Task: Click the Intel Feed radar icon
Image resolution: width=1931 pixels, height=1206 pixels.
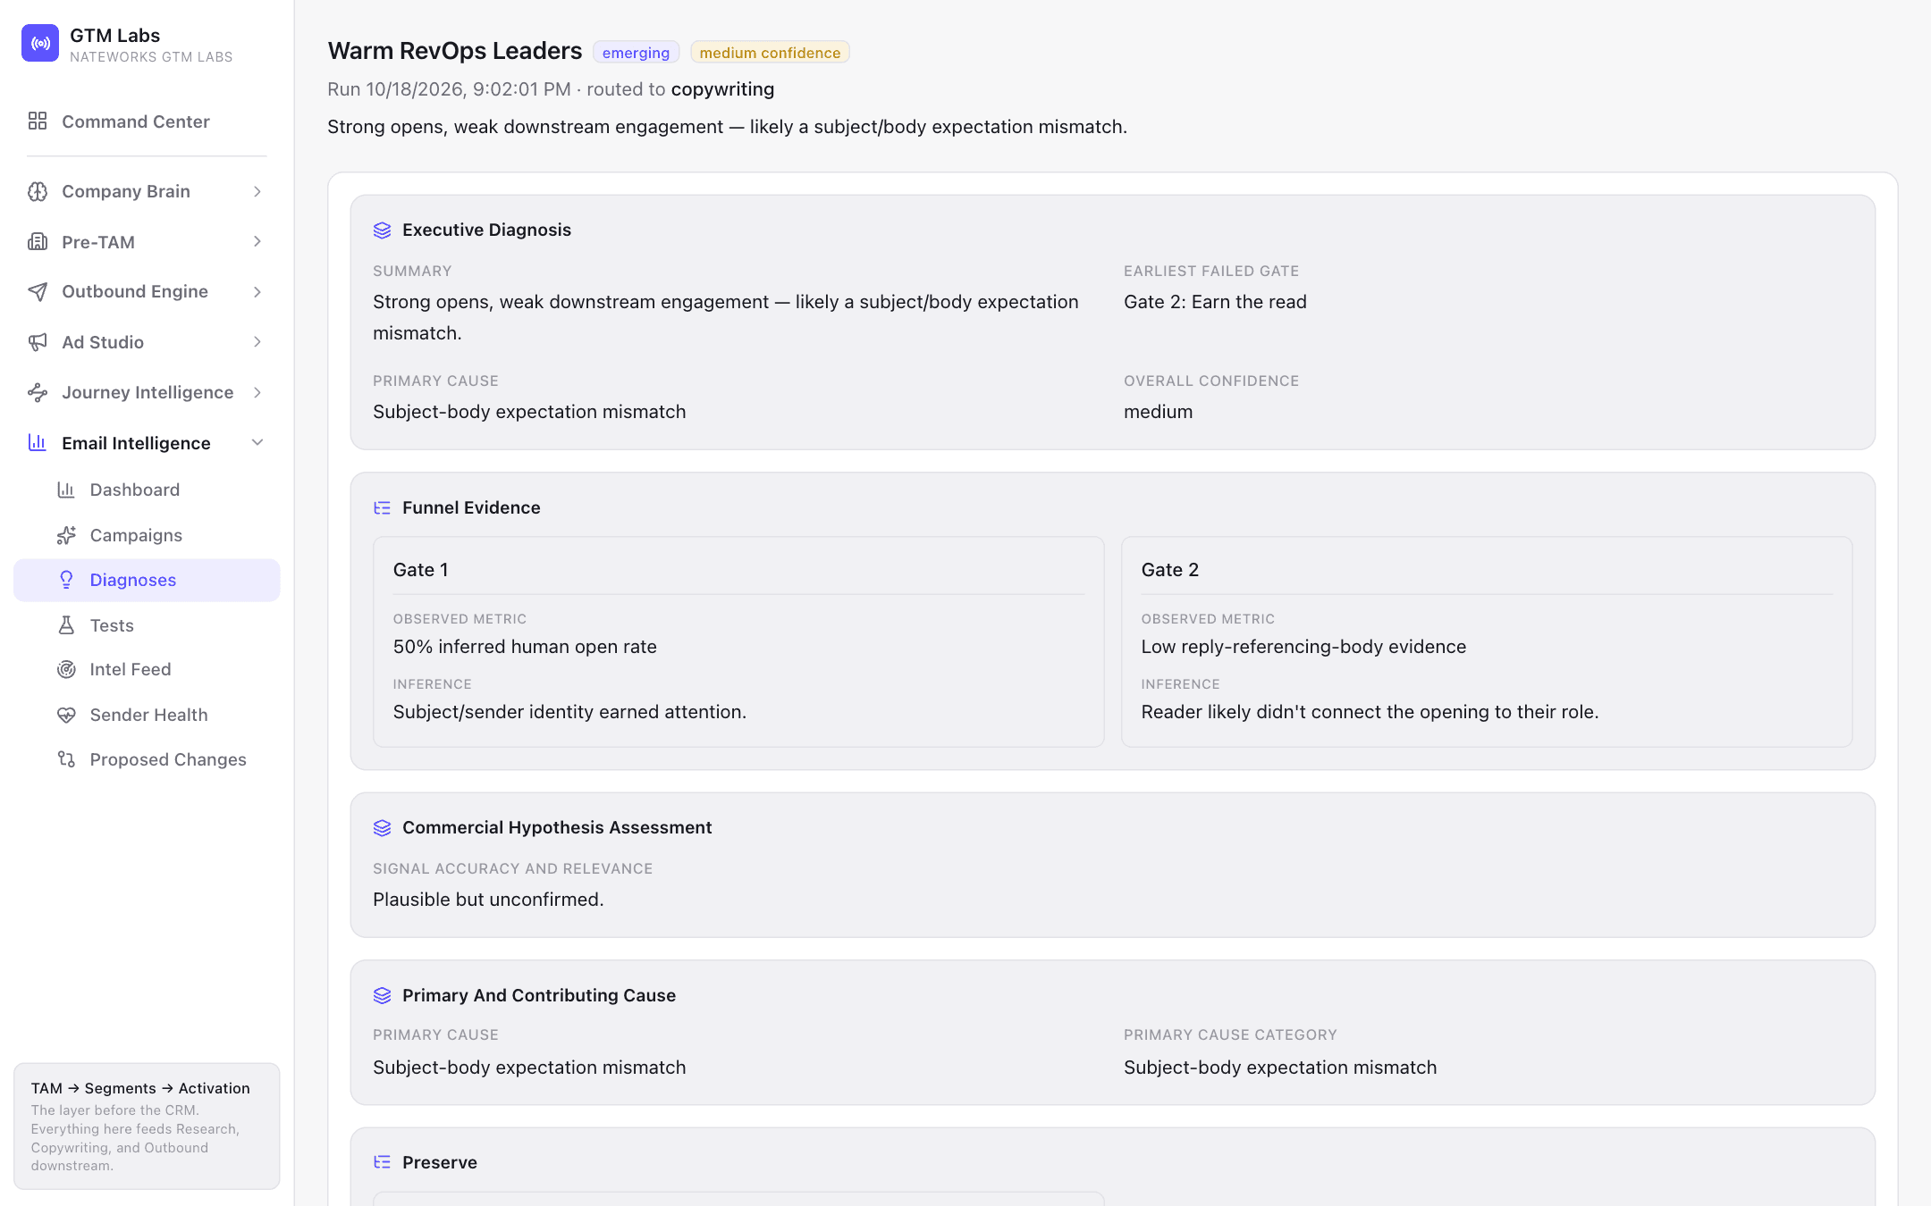Action: [x=66, y=669]
